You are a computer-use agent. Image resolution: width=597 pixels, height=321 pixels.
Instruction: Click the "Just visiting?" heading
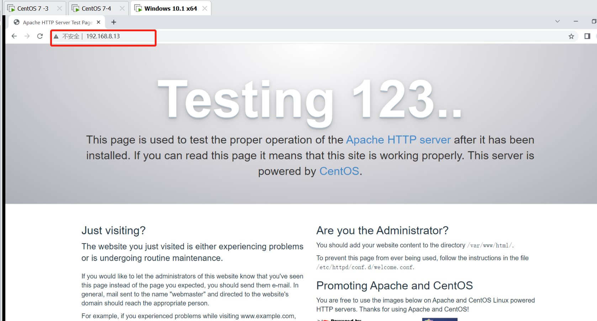pos(113,230)
